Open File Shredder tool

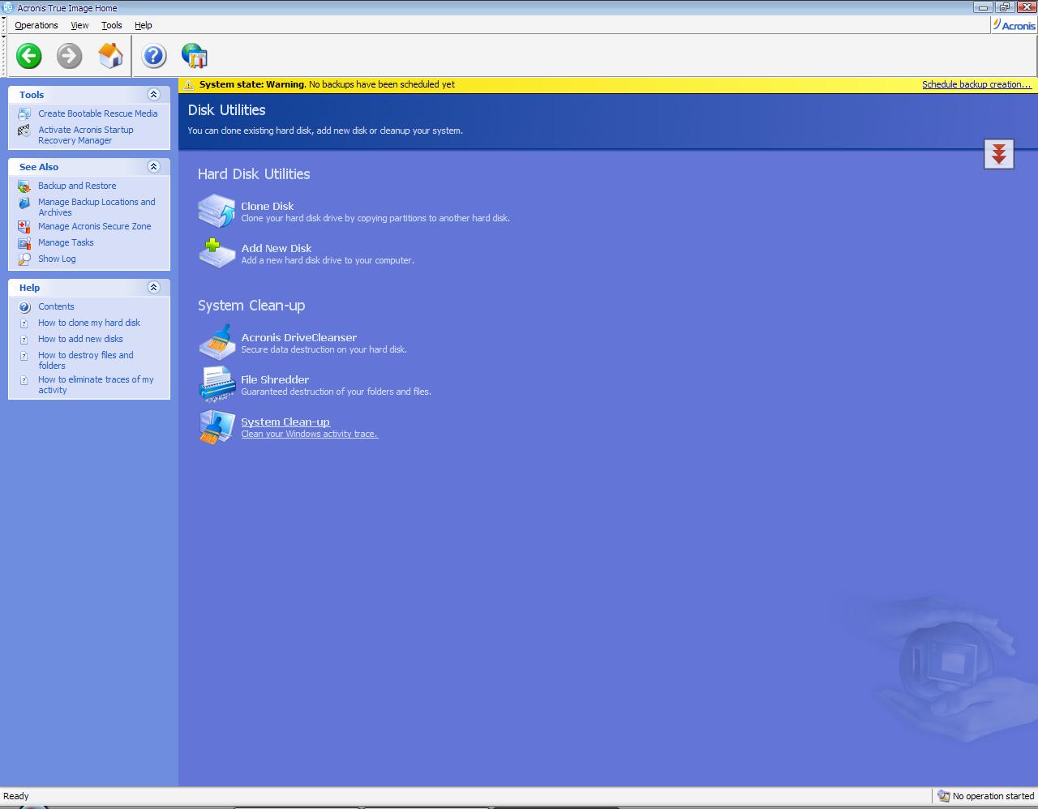click(x=275, y=379)
